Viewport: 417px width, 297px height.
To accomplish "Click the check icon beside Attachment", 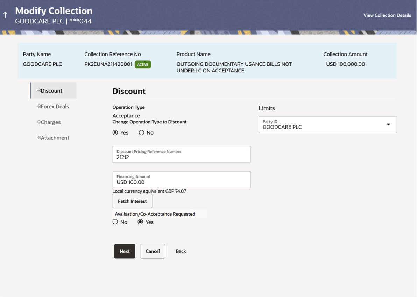I will pos(39,138).
